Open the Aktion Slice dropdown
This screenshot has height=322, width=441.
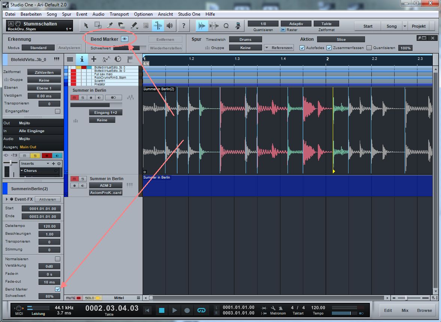341,39
